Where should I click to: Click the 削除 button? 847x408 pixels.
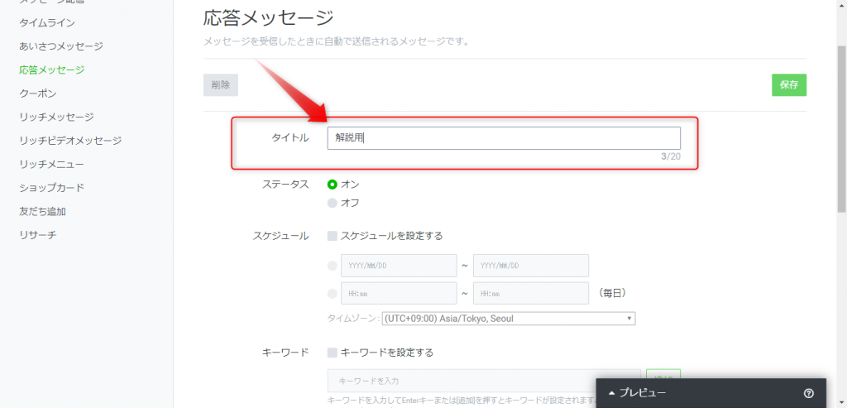[x=221, y=85]
